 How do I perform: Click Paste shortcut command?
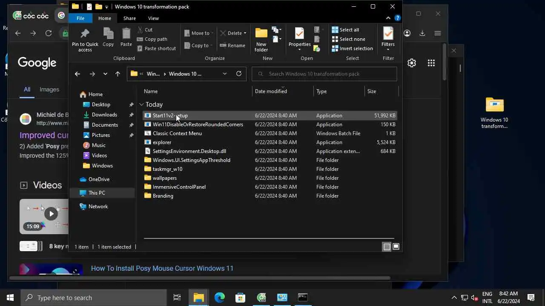156,48
